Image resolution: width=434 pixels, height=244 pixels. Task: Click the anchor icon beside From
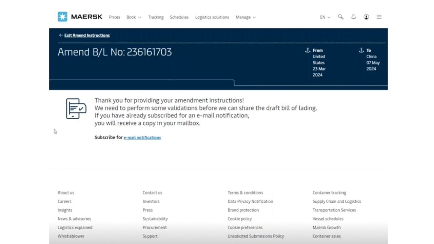(x=308, y=50)
